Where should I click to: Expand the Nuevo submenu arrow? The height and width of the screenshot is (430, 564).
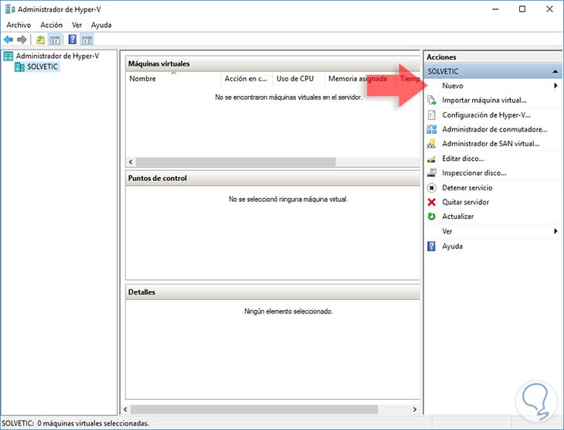tap(556, 86)
